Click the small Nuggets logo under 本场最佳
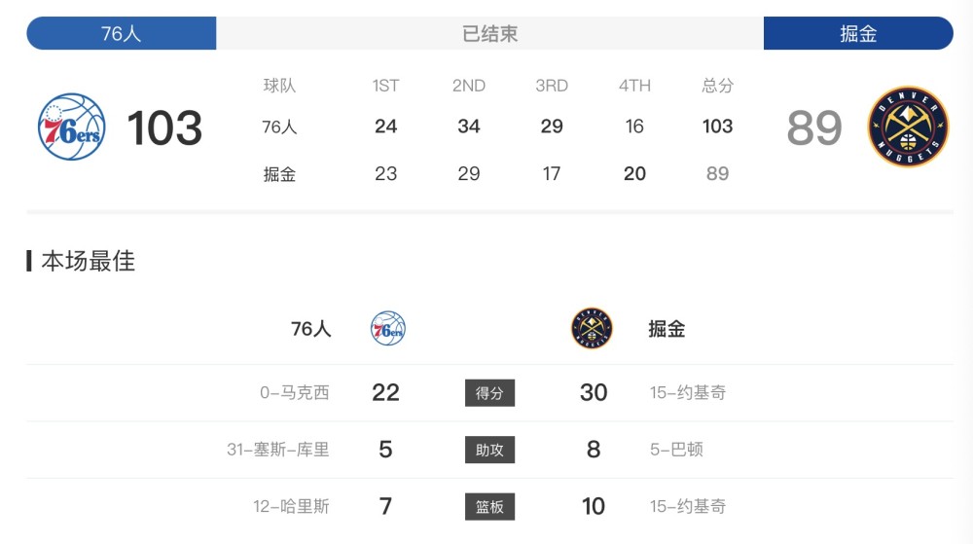Viewport: 973px width, 544px height. coord(592,329)
